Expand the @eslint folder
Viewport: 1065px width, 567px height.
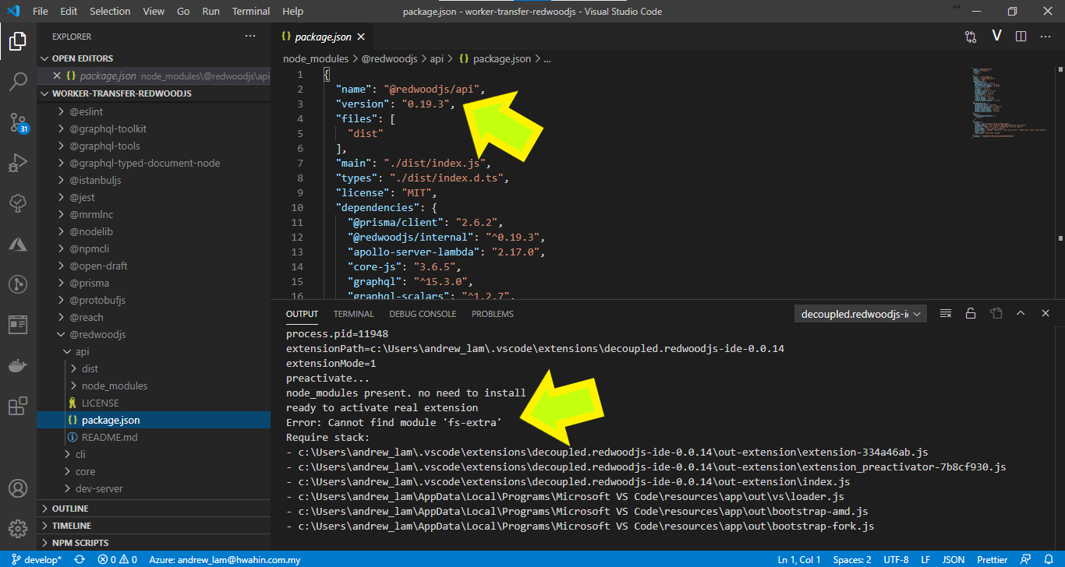click(x=153, y=111)
